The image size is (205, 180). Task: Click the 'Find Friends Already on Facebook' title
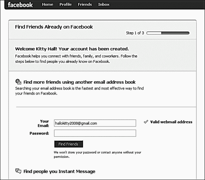click(x=54, y=27)
